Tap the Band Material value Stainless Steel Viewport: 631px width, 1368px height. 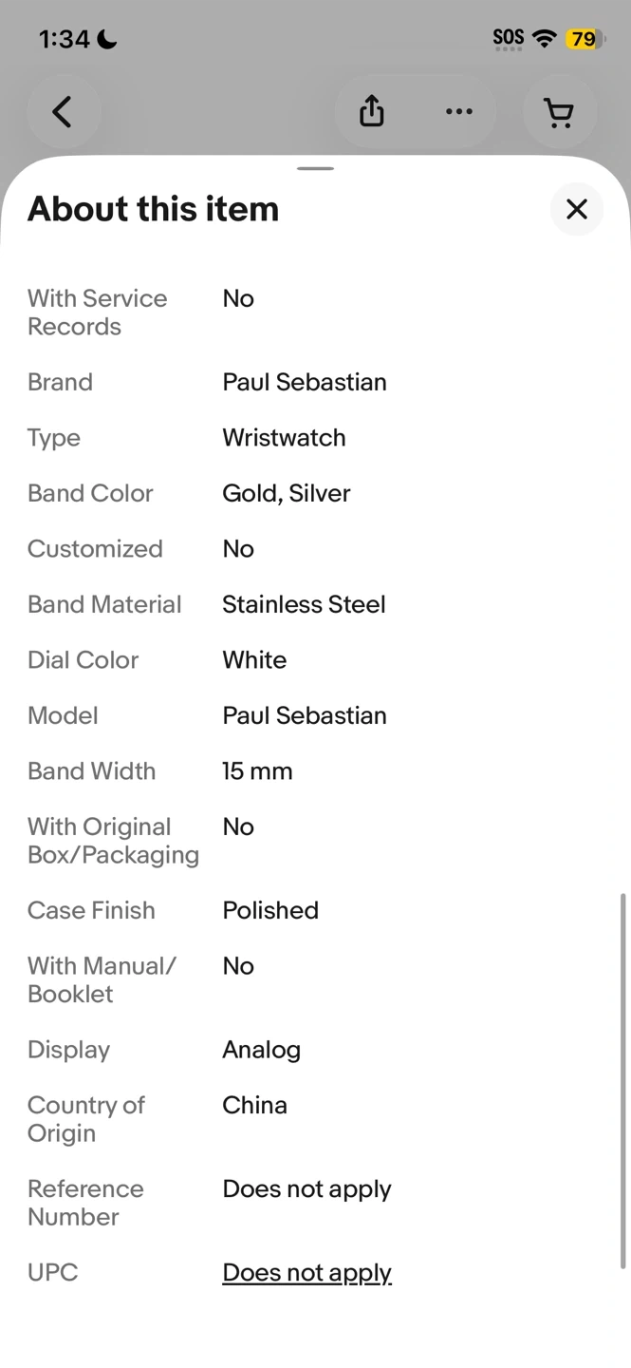(304, 604)
